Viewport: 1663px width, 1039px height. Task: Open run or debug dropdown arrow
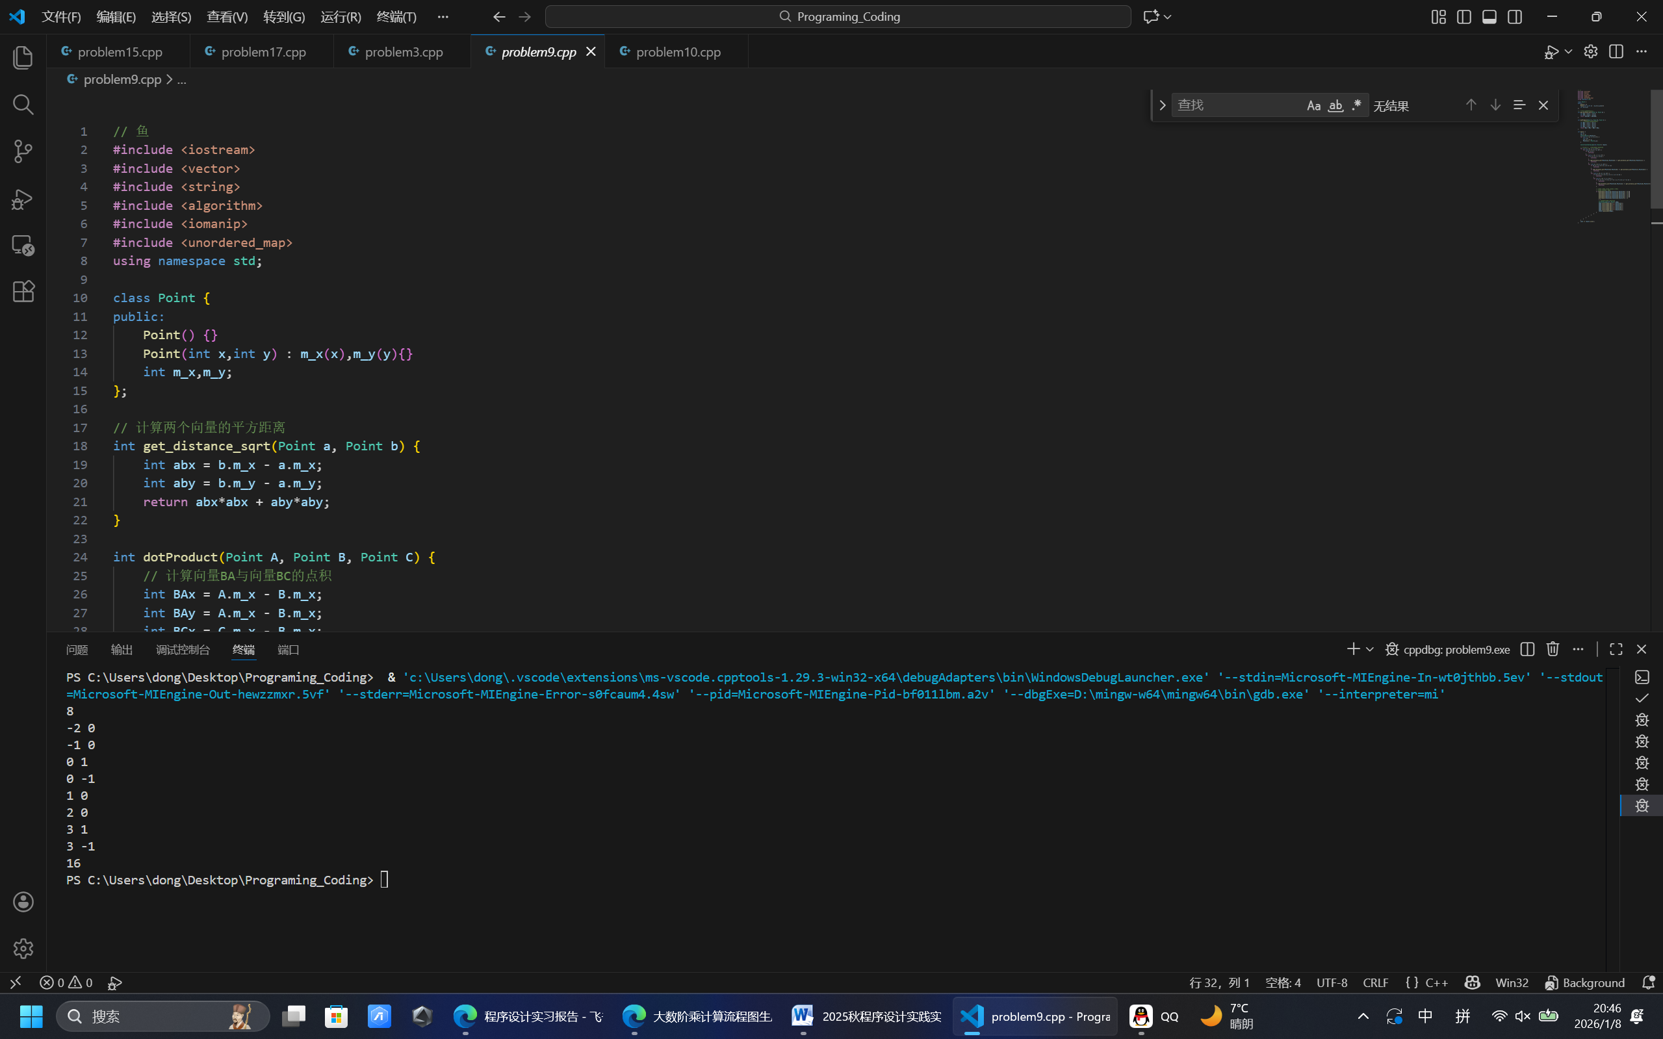pyautogui.click(x=1568, y=51)
